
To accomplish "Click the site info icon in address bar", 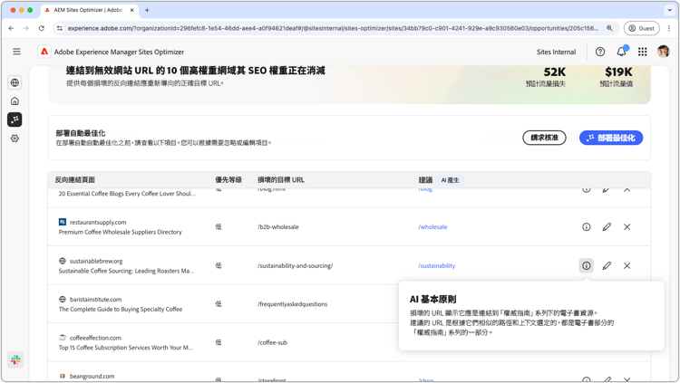I will click(60, 28).
